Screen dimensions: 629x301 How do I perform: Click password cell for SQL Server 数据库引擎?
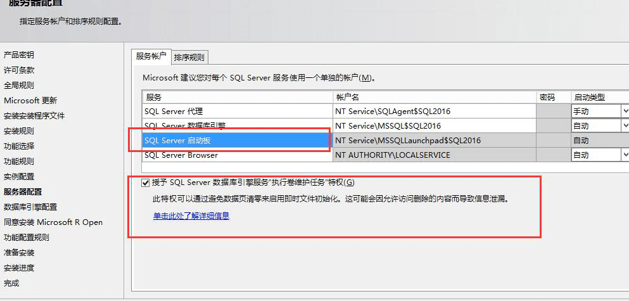pyautogui.click(x=554, y=125)
